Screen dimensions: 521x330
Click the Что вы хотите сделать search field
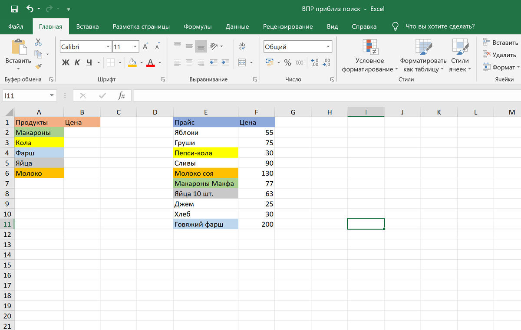[440, 26]
